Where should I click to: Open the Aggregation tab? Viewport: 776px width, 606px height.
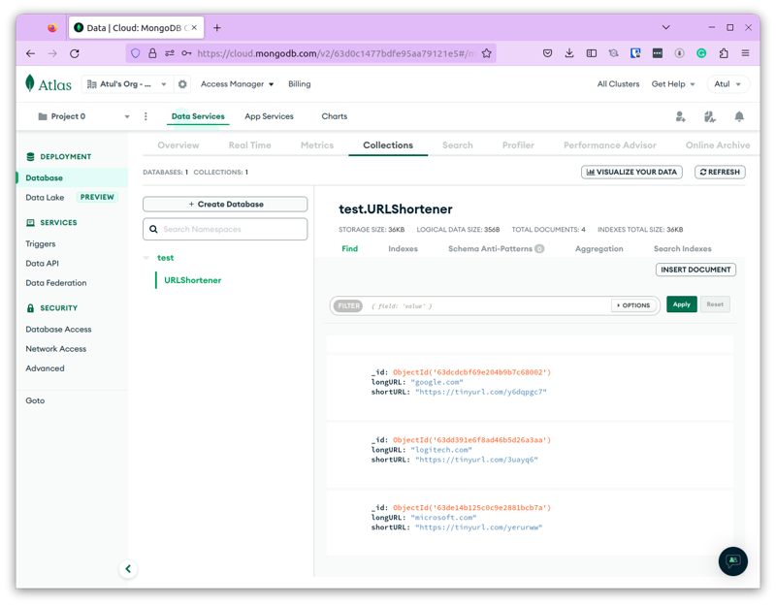(x=598, y=249)
